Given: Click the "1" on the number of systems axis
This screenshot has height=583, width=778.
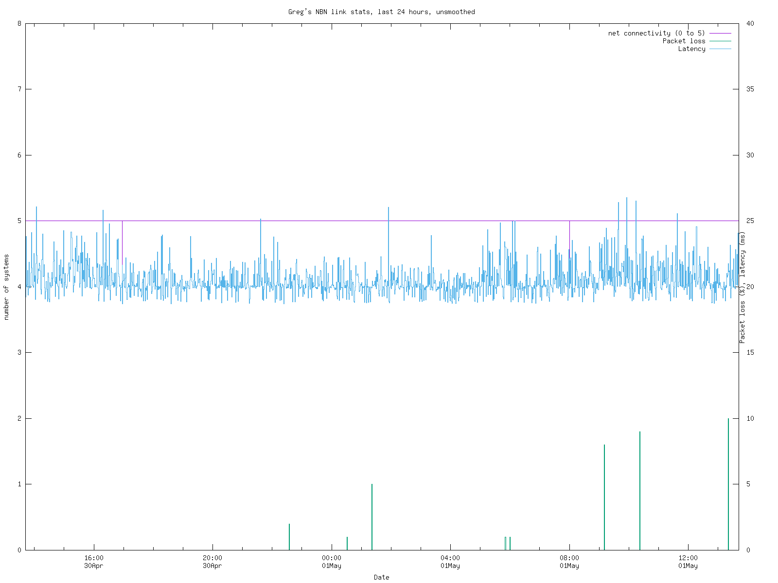Looking at the screenshot, I should point(19,484).
